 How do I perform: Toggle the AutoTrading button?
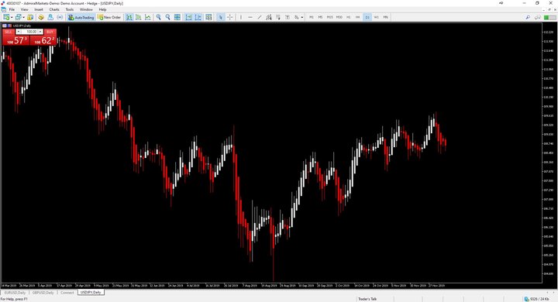point(81,17)
